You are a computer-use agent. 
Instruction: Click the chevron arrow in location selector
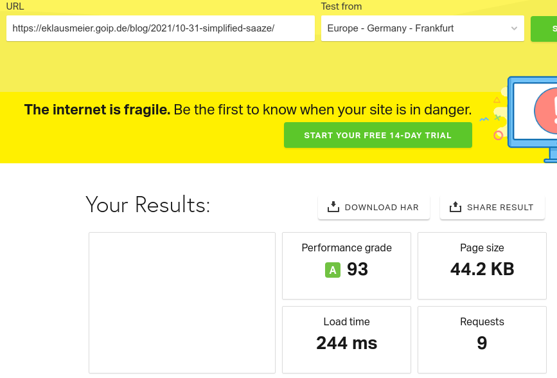coord(514,28)
